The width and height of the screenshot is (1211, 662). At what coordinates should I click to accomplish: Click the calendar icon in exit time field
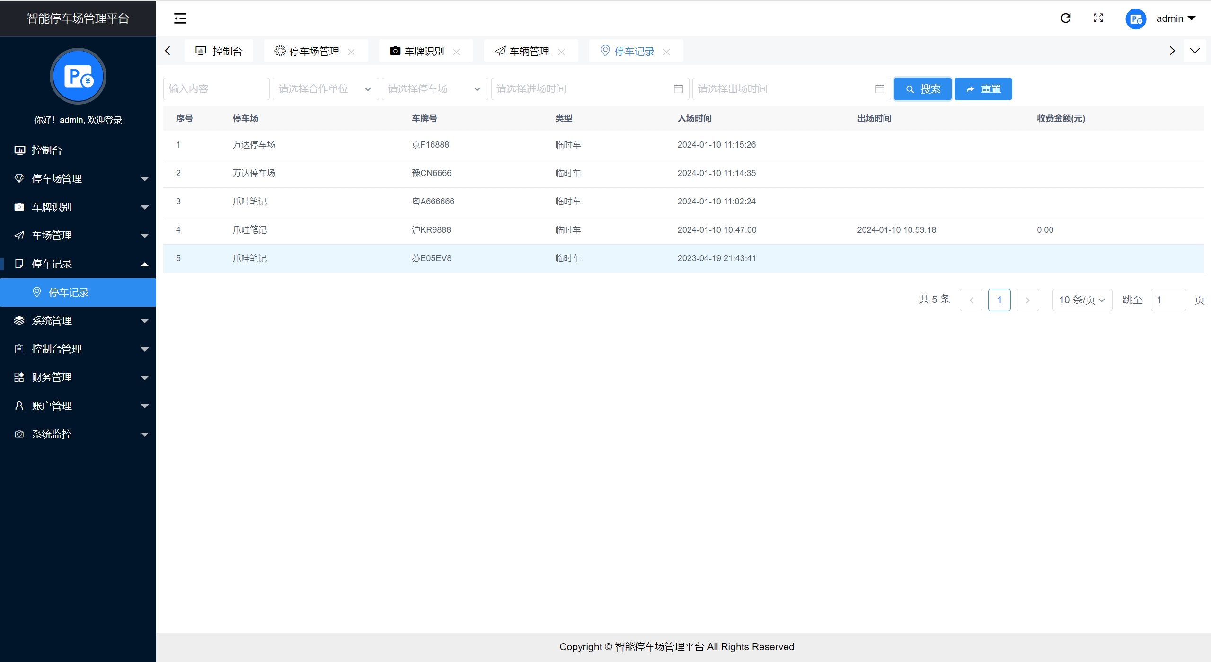[x=880, y=89]
